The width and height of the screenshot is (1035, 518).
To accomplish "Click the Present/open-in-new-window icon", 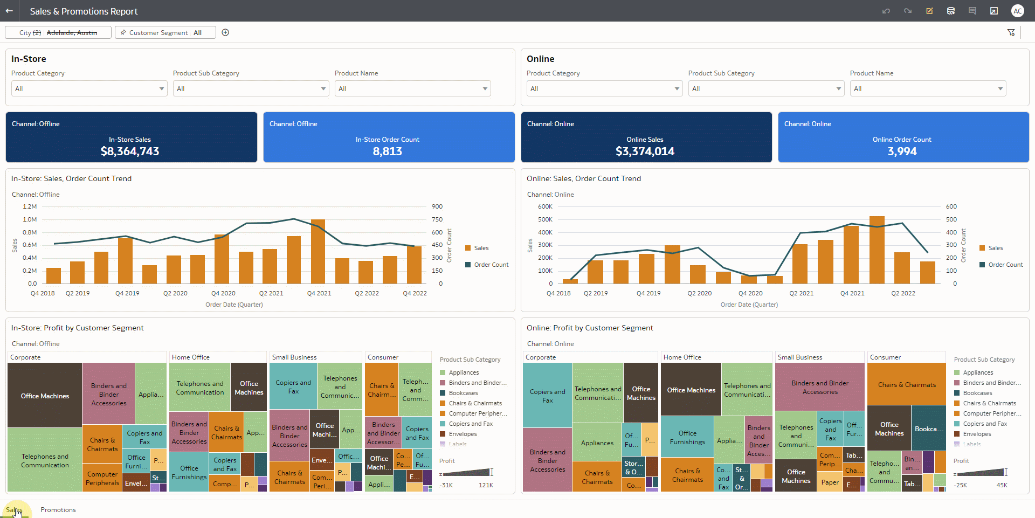I will coord(994,11).
